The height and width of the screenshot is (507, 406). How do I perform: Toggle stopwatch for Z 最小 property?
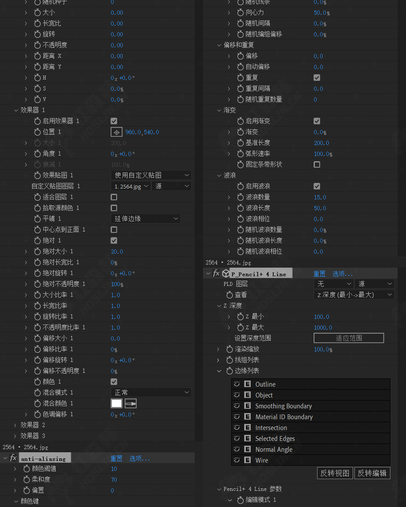[240, 317]
